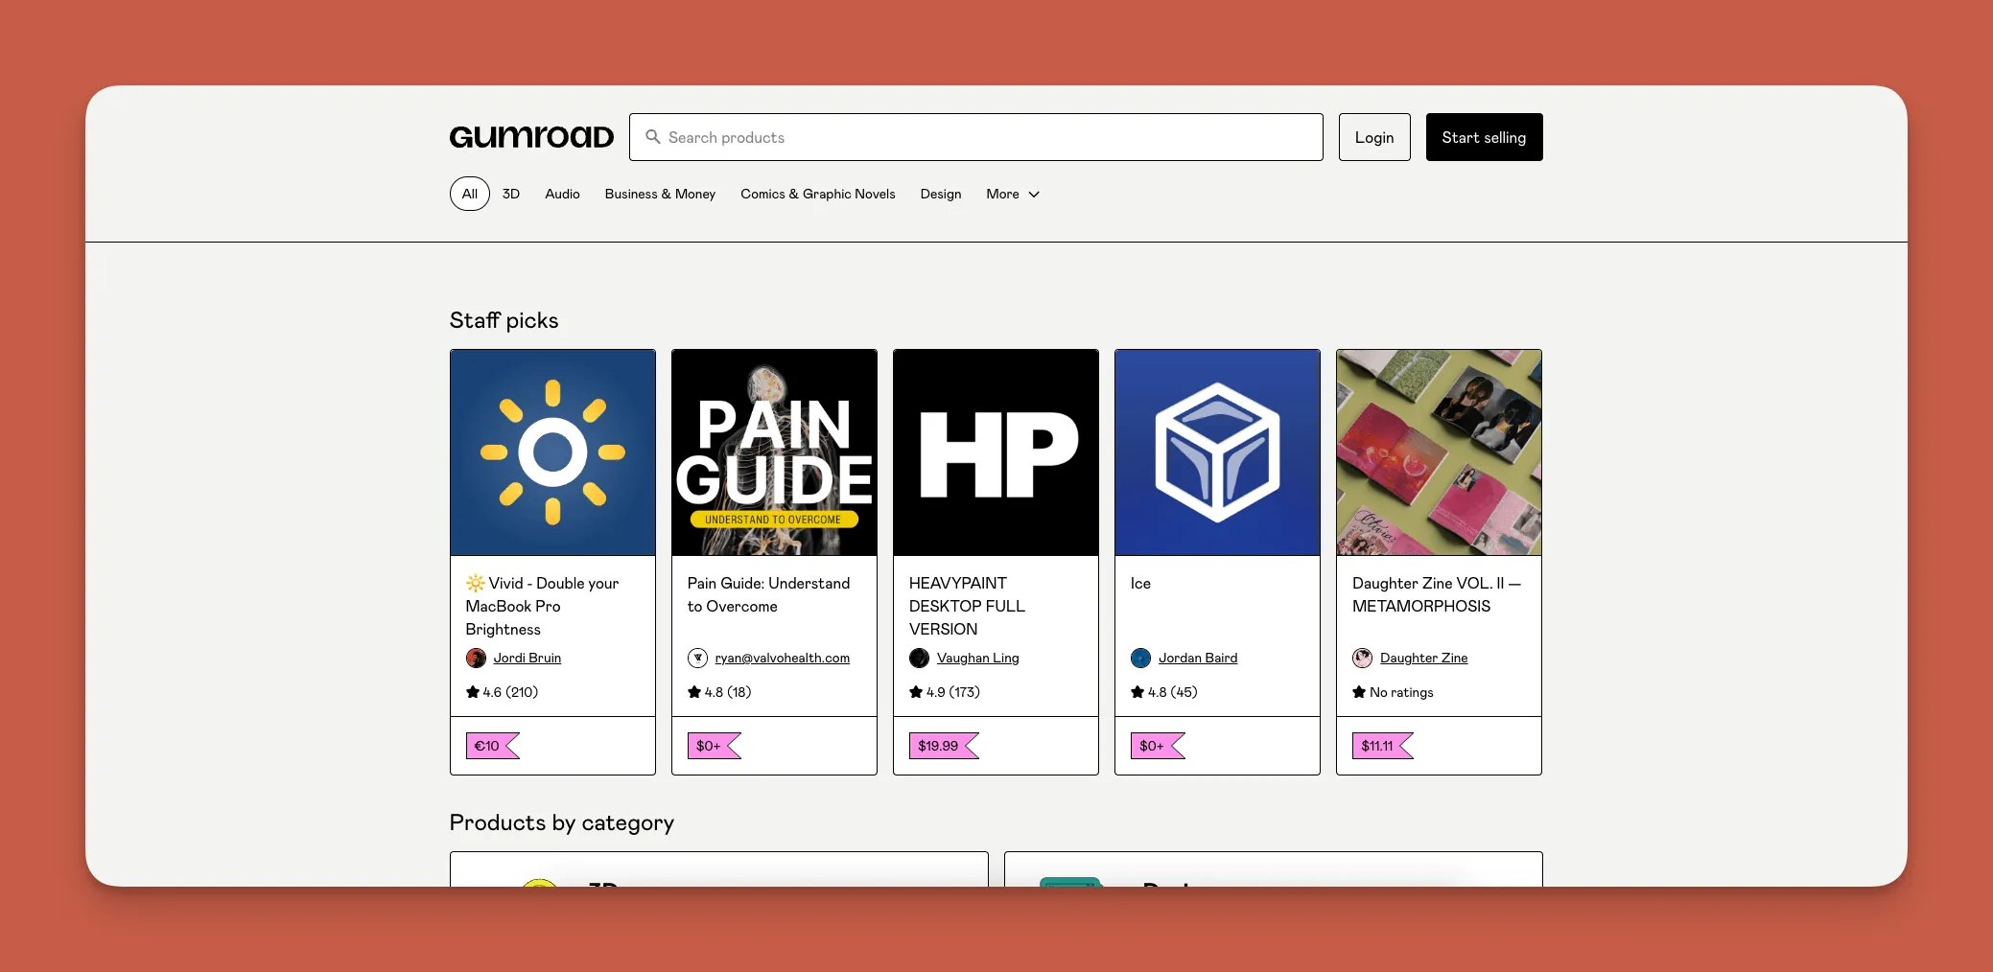This screenshot has height=972, width=1993.
Task: Click the Pain Guide product thumbnail
Action: 773,452
